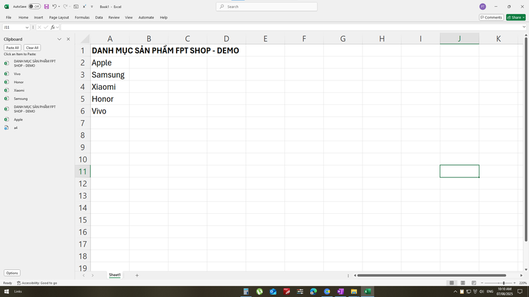The image size is (529, 297).
Task: Click the Undo arrow icon
Action: coord(54,7)
